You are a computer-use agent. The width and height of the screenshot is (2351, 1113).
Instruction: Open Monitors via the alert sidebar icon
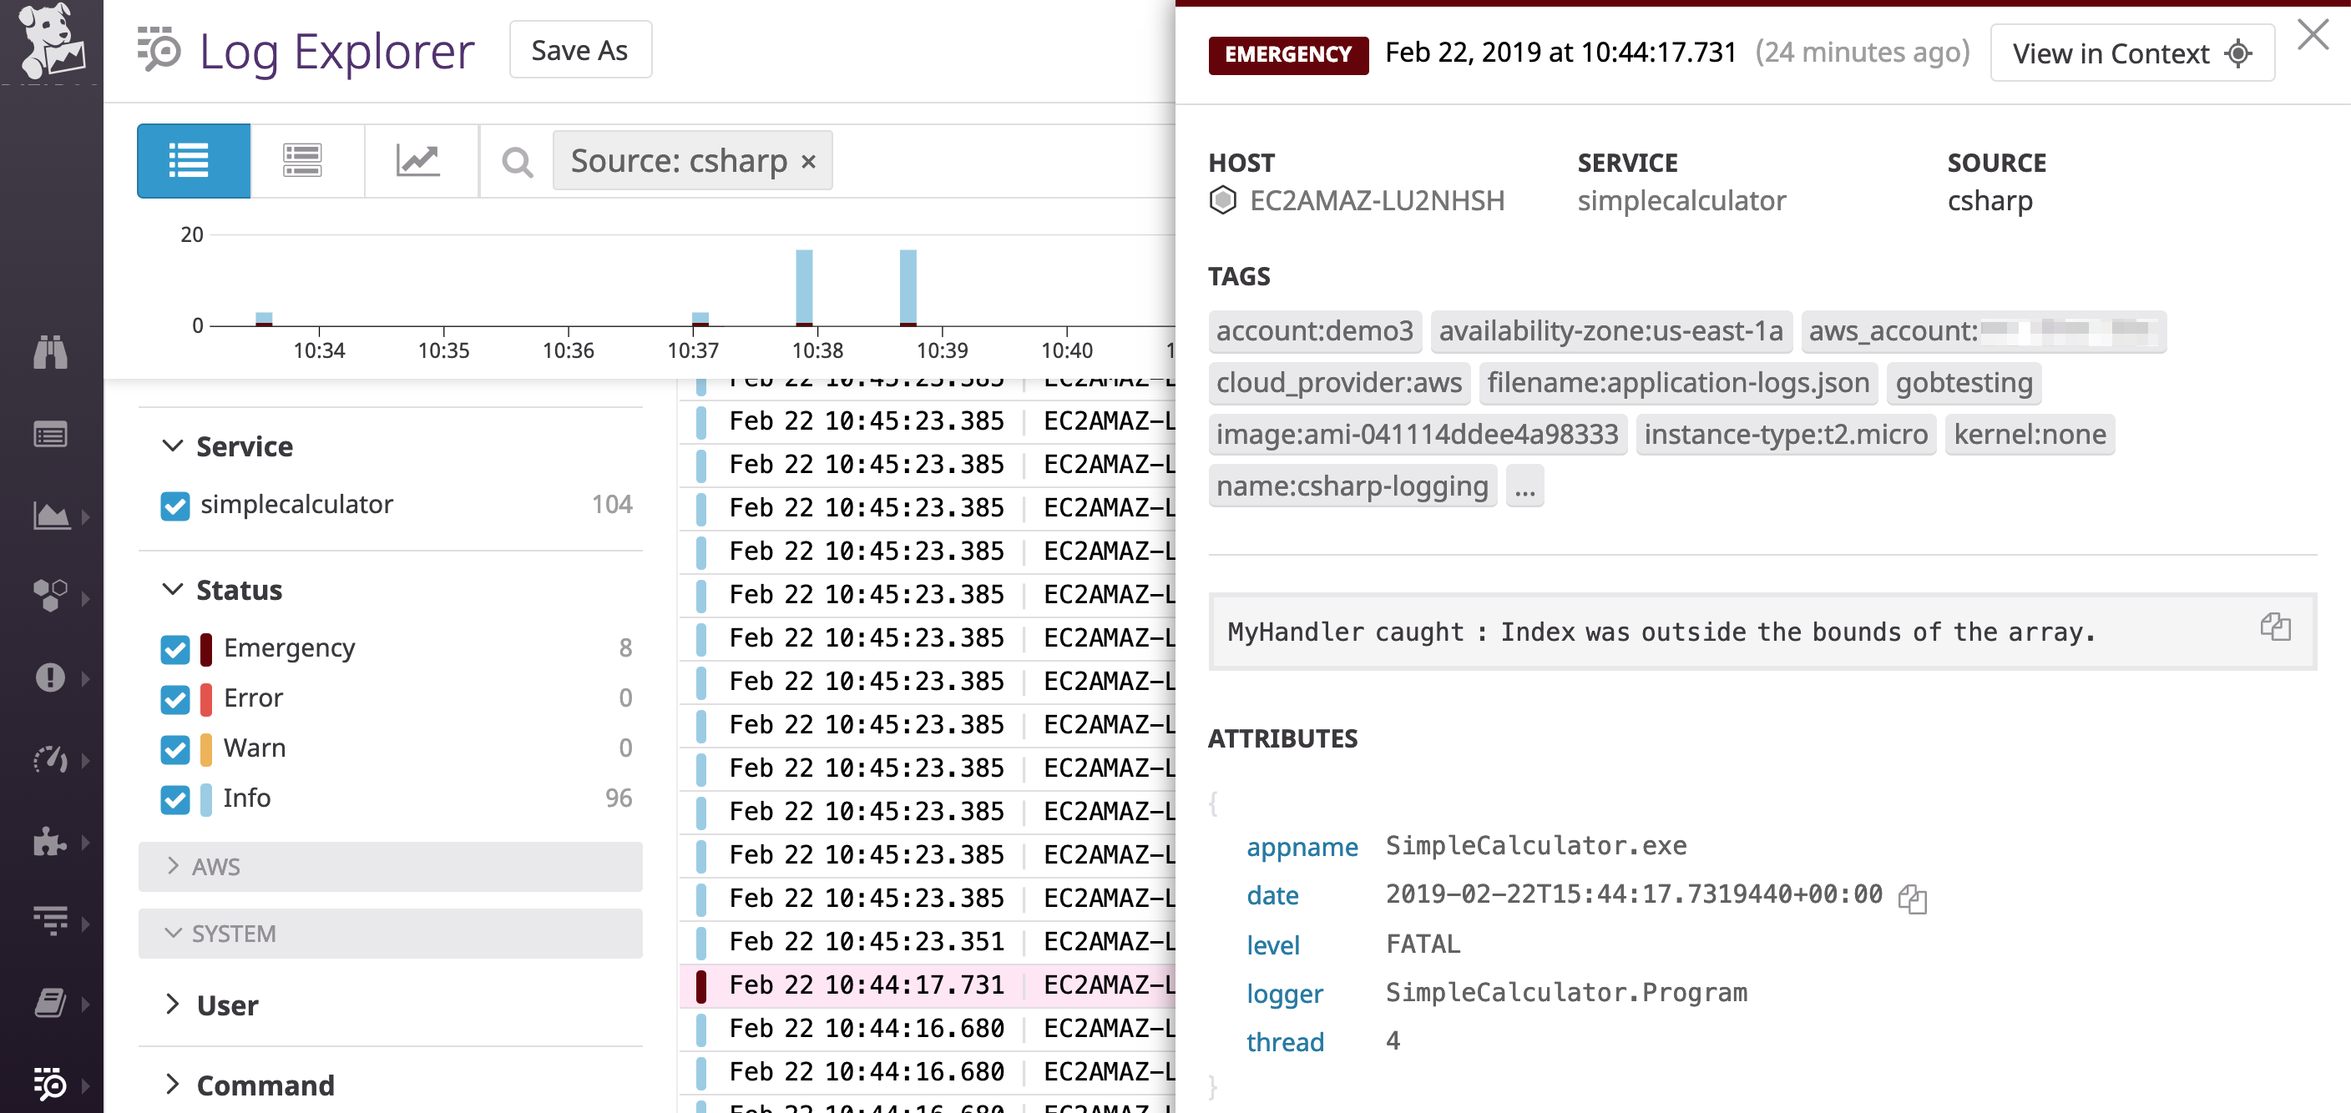pos(52,677)
